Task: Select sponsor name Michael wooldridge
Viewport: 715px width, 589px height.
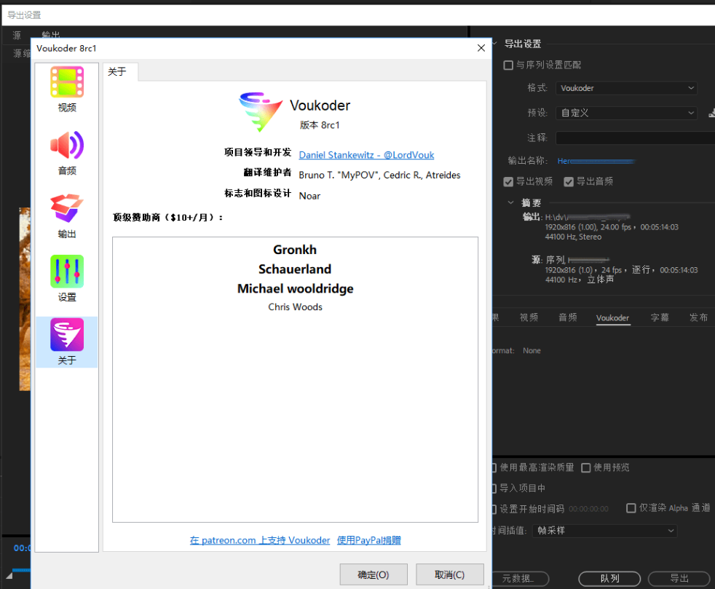Action: [x=295, y=288]
